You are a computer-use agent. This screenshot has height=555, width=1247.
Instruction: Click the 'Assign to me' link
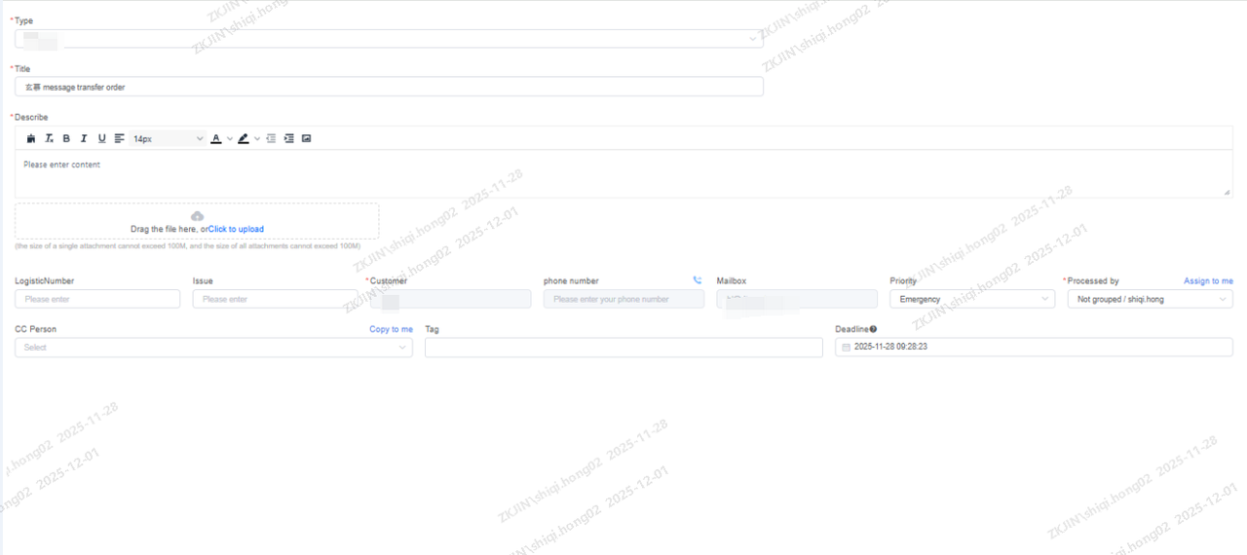click(1208, 281)
